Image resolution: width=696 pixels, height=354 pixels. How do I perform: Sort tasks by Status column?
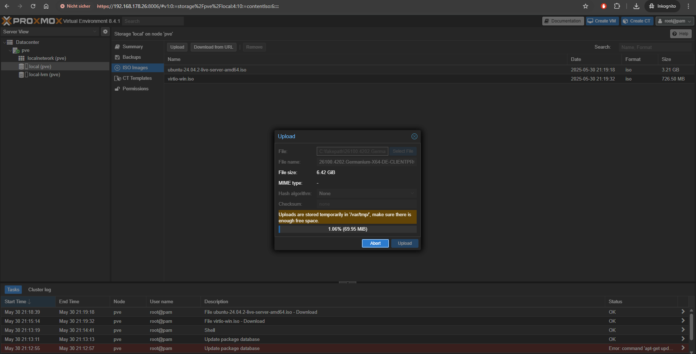pos(641,302)
